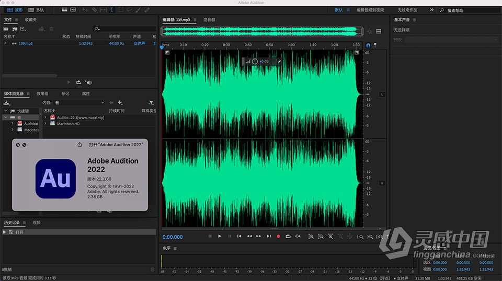Open the 默认 workspace
The width and height of the screenshot is (502, 281).
click(339, 10)
